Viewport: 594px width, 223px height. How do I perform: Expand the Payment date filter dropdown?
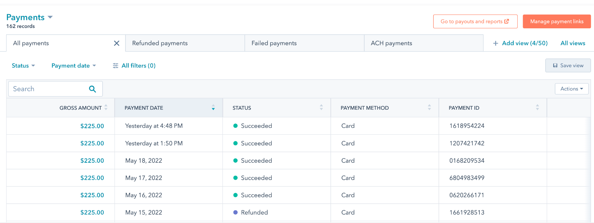click(x=74, y=66)
